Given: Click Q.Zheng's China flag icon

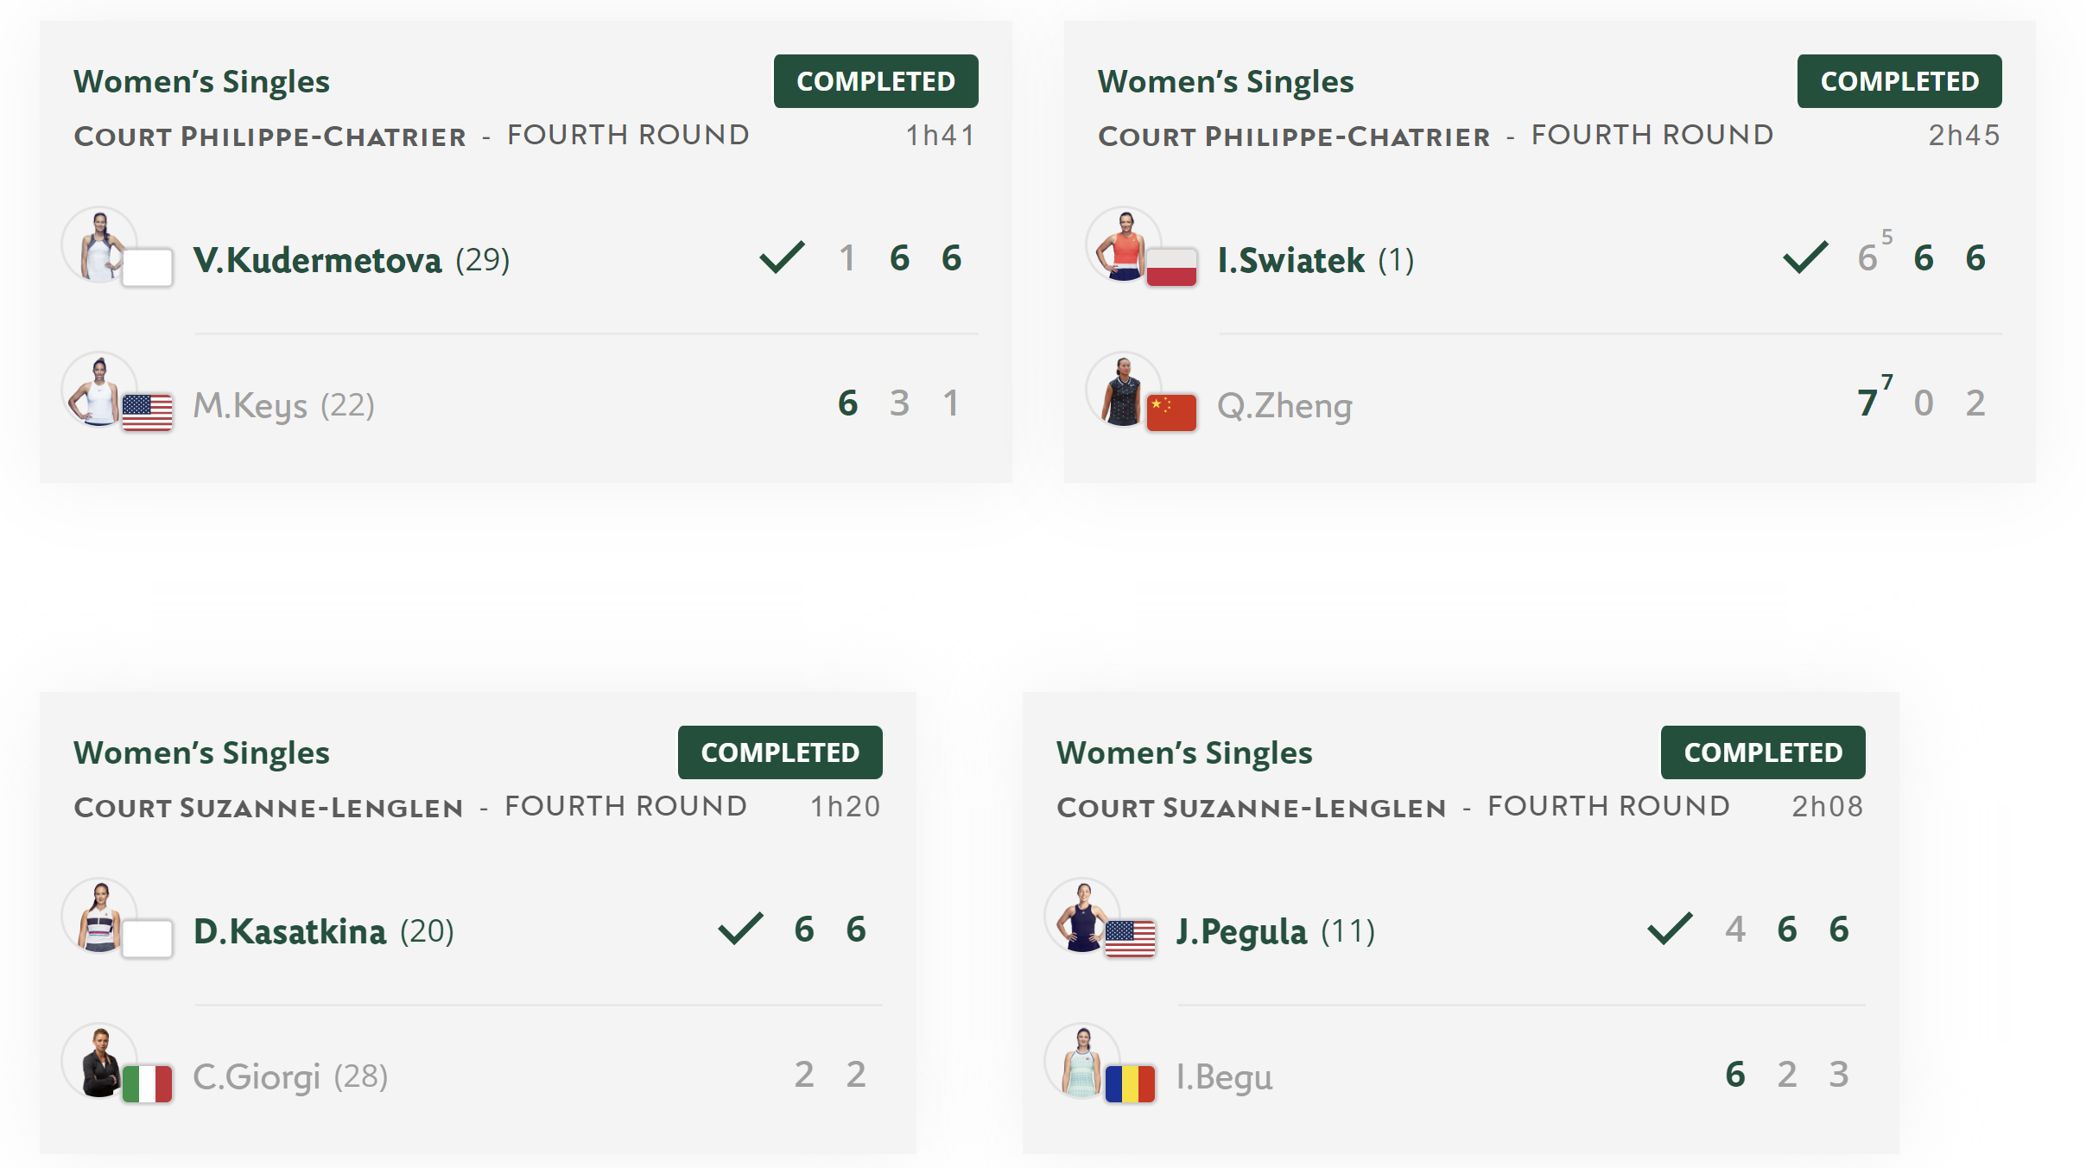Looking at the screenshot, I should [x=1171, y=412].
